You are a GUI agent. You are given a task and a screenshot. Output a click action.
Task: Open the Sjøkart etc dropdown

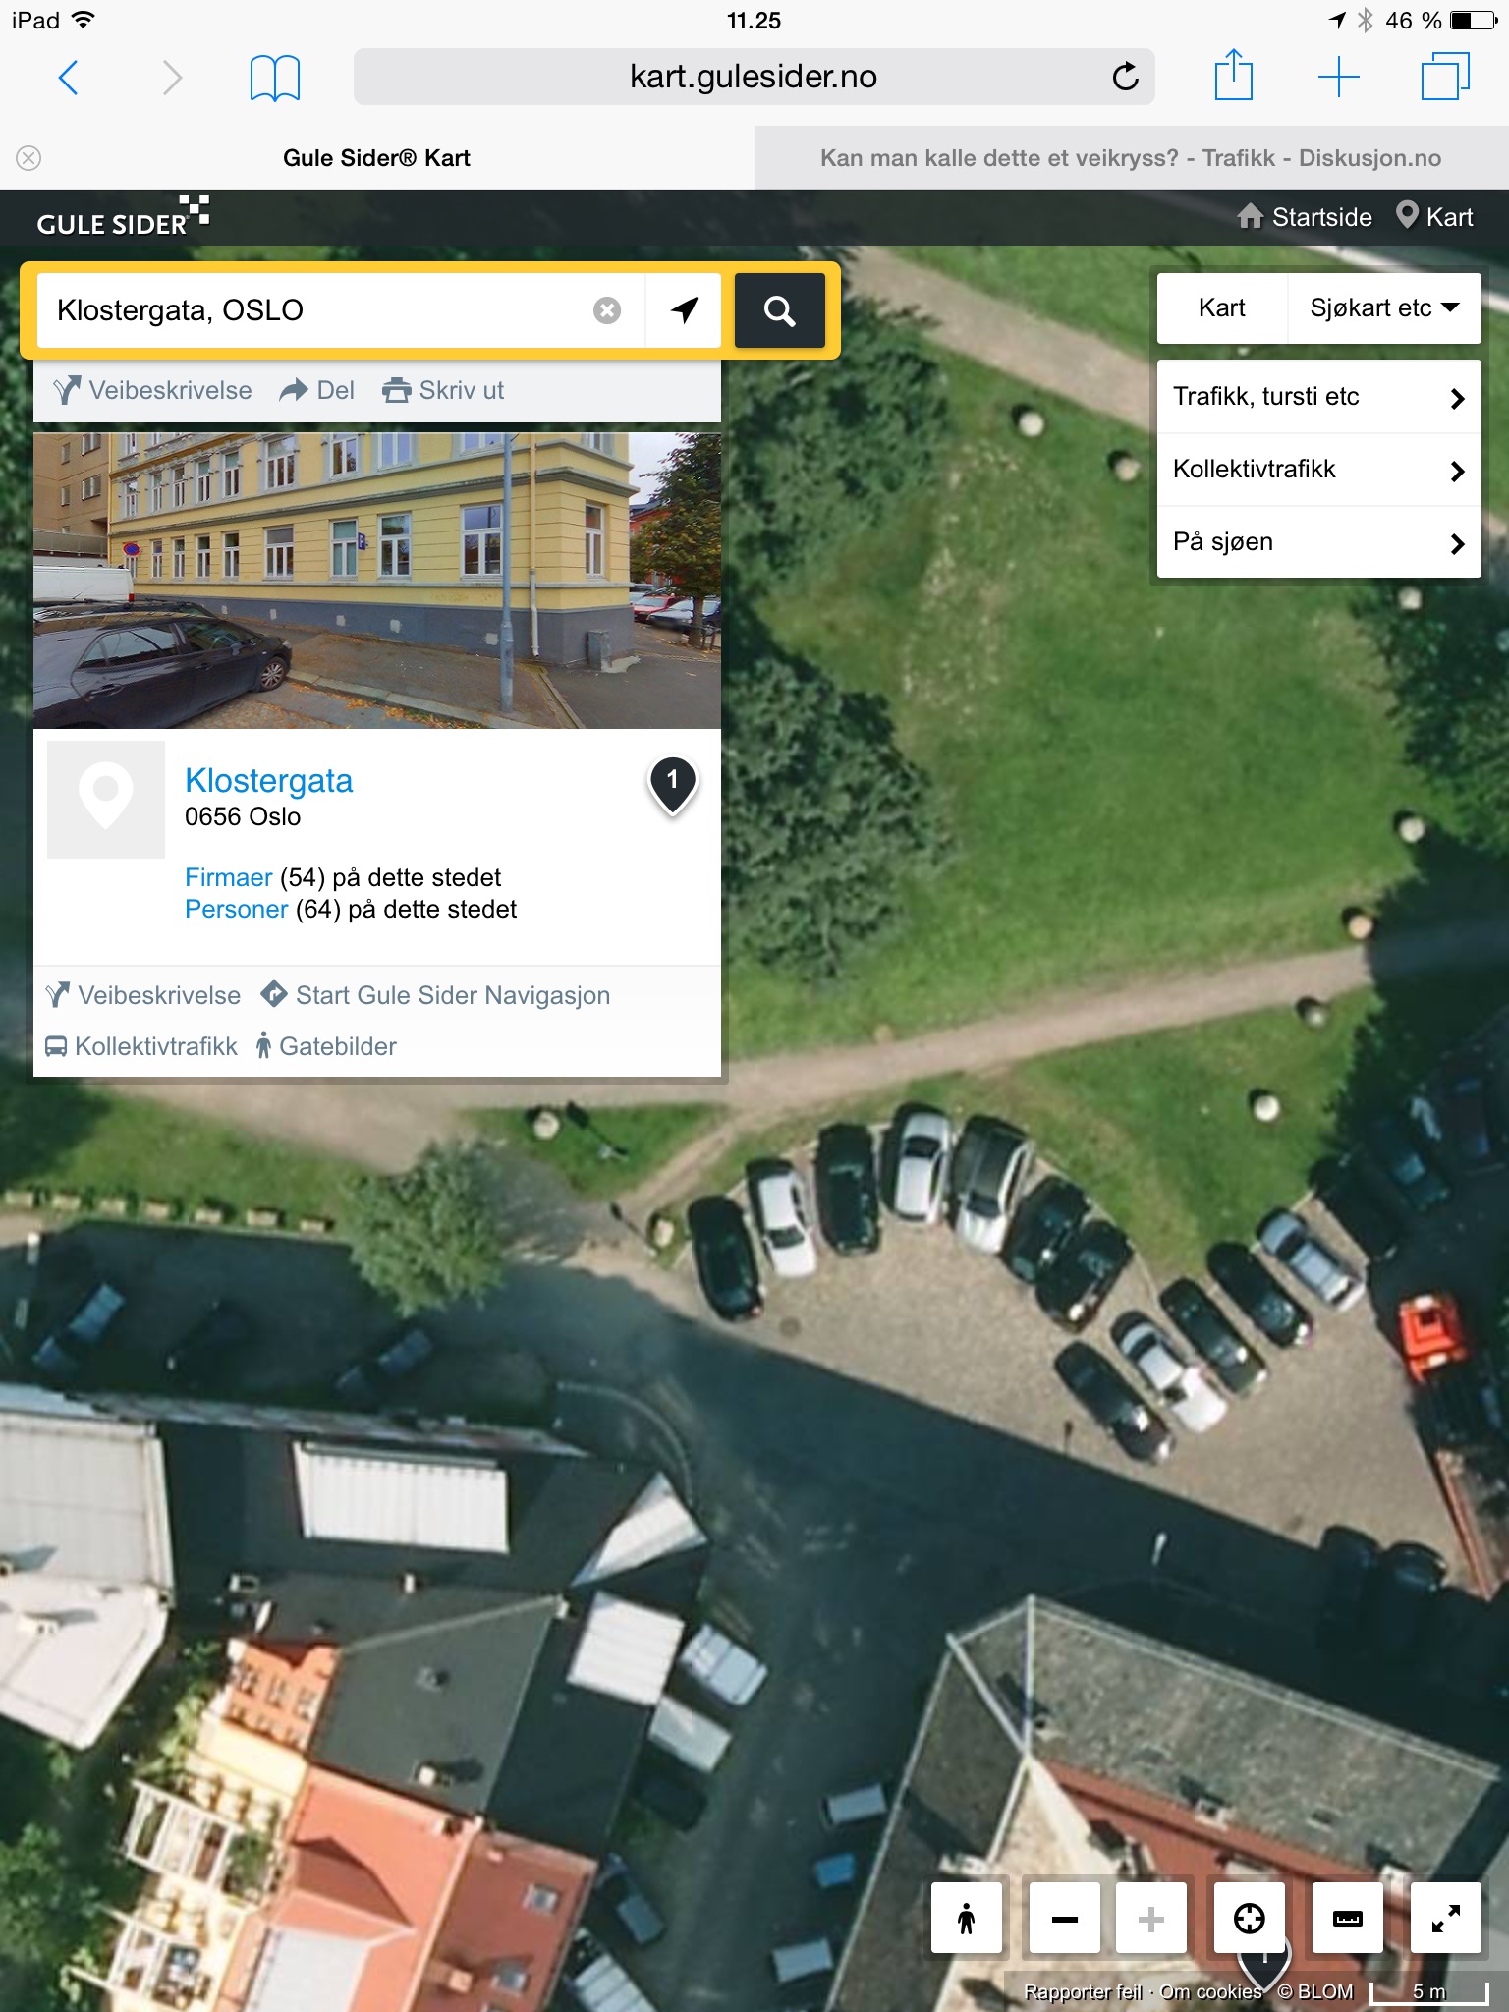[x=1384, y=308]
